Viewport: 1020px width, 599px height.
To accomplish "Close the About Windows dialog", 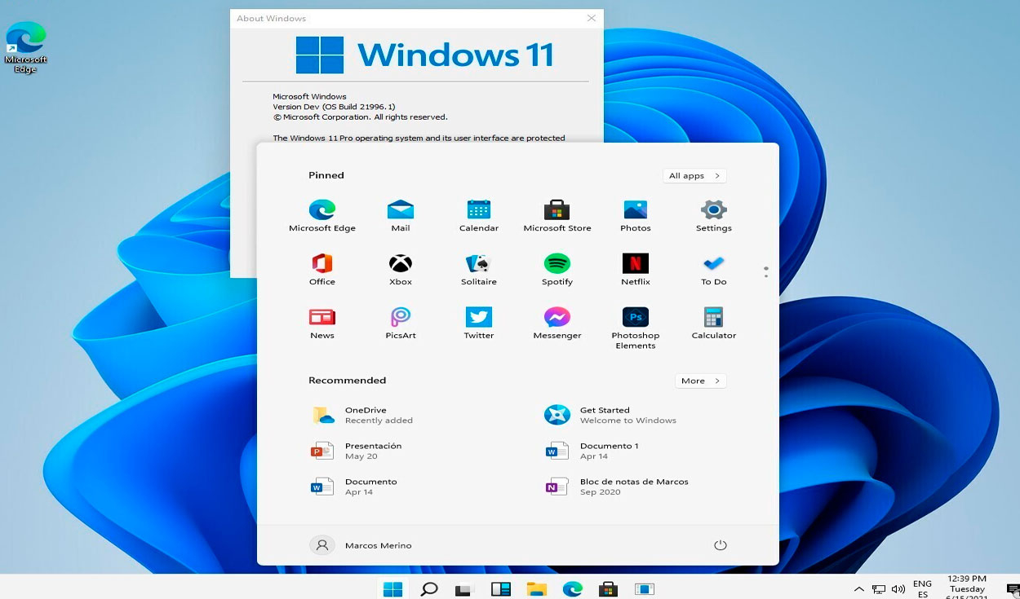I will [592, 18].
